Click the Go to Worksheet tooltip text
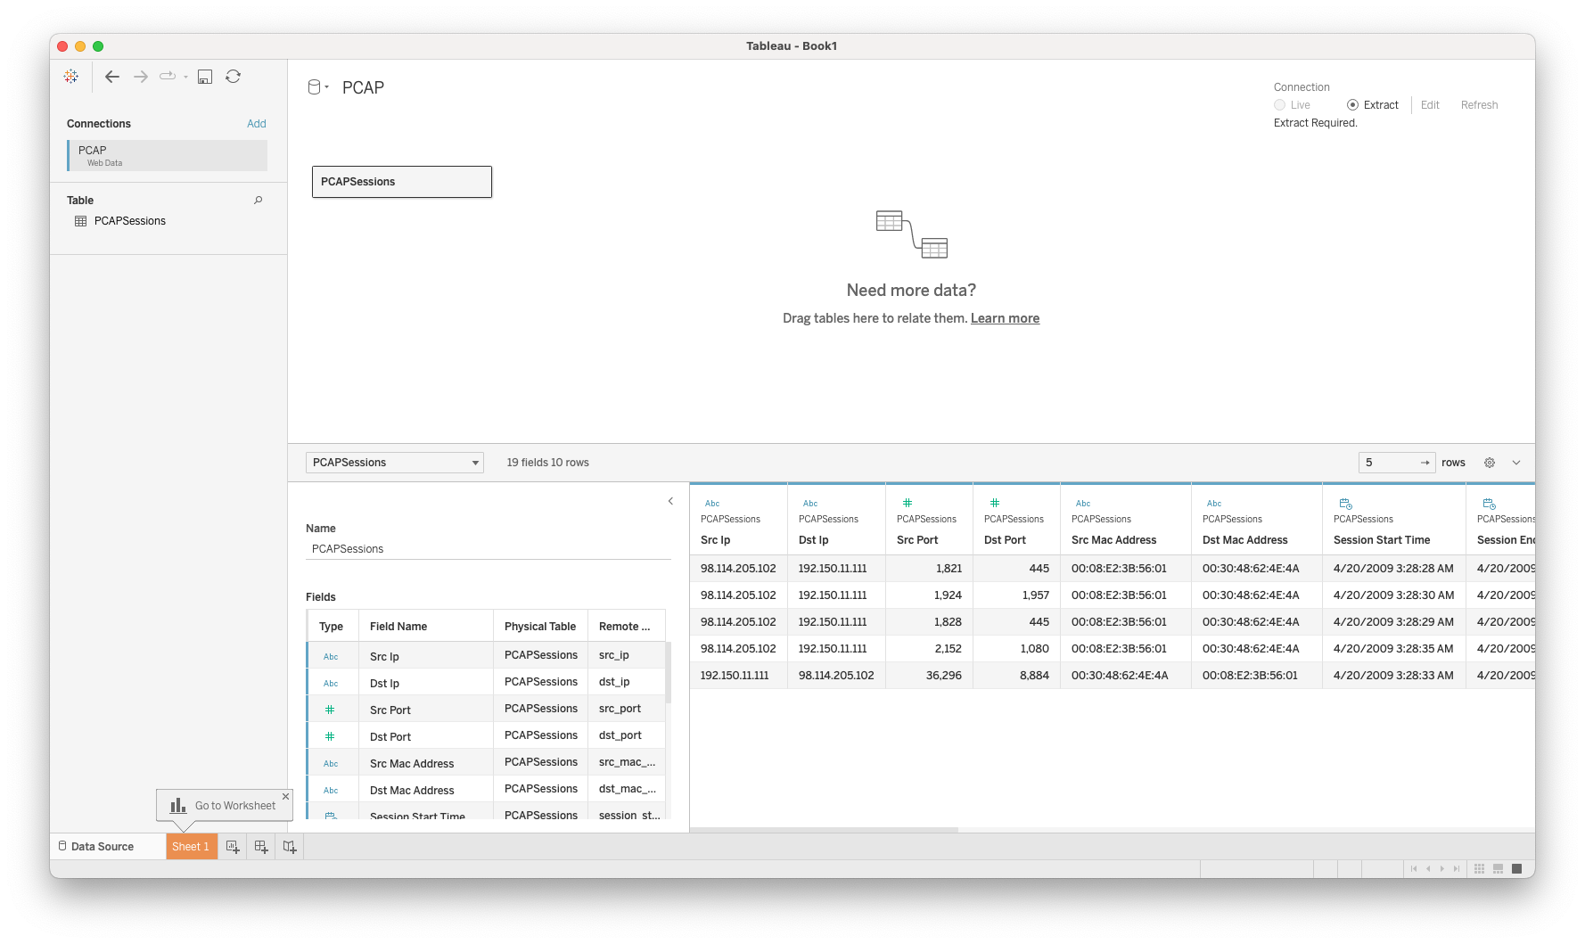Screen dimensions: 1585x944 (235, 806)
